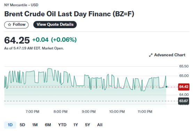
Task: Open View Quote Details
Action: (55, 25)
